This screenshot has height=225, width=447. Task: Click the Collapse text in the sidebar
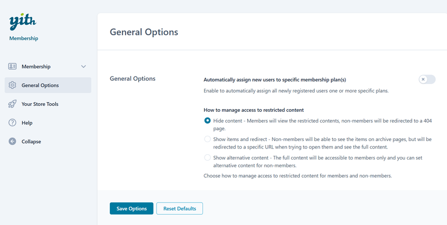pyautogui.click(x=31, y=142)
